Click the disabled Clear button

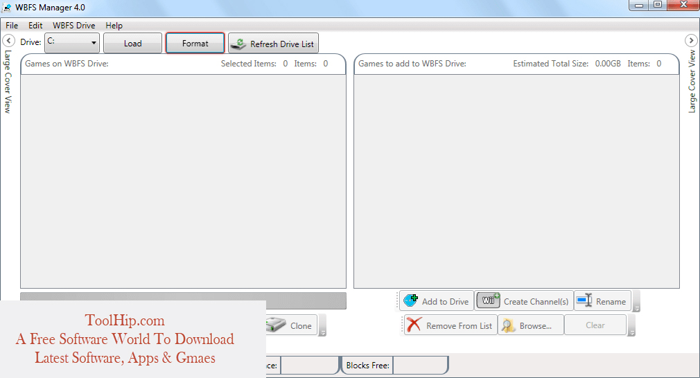pos(595,325)
